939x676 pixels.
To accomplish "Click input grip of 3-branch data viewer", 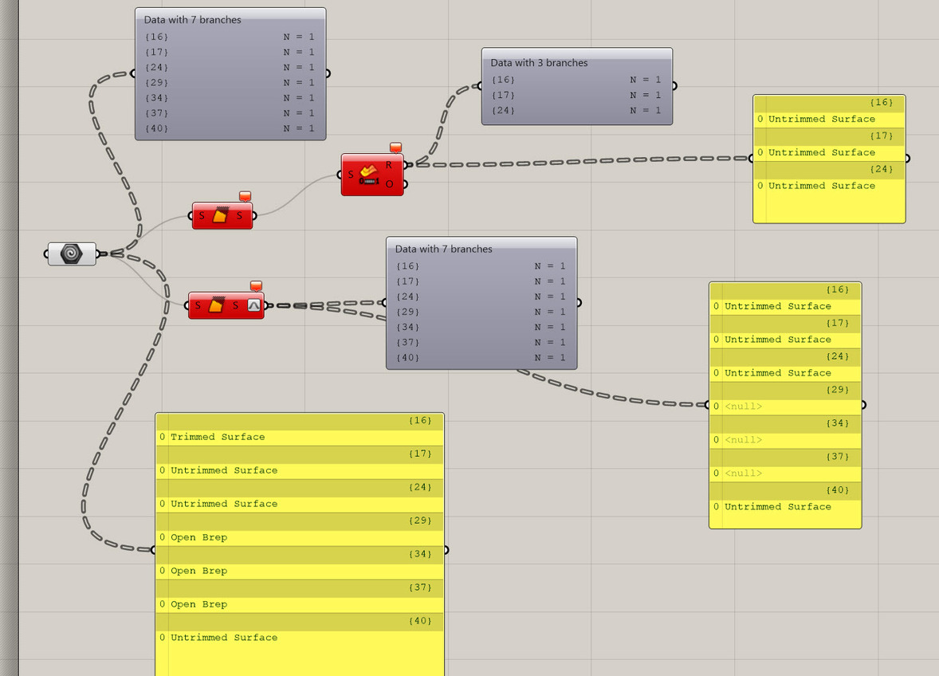I will [x=481, y=86].
